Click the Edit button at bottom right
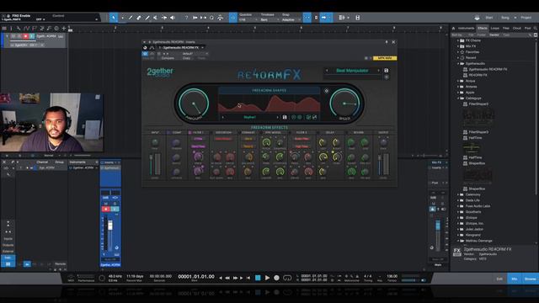 pyautogui.click(x=499, y=279)
